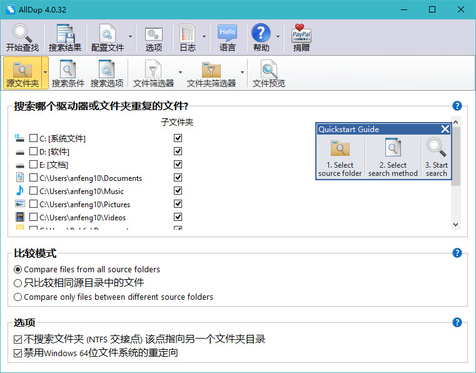This screenshot has width=476, height=373.
Task: Click the Music note icon
Action: (x=20, y=190)
